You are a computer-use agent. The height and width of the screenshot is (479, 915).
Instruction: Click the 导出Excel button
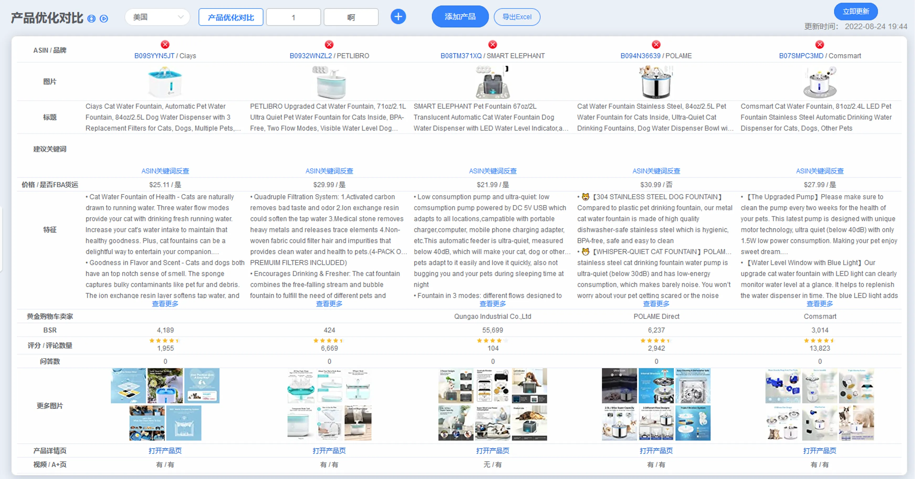tap(517, 17)
